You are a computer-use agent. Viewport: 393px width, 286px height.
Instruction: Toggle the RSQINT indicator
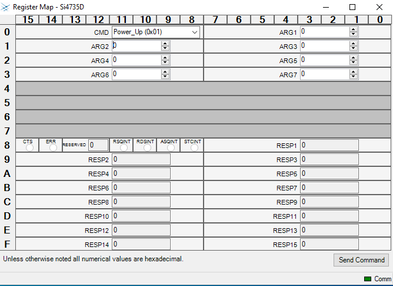[x=124, y=147]
